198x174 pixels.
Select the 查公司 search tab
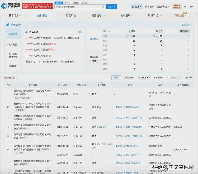pos(59,3)
